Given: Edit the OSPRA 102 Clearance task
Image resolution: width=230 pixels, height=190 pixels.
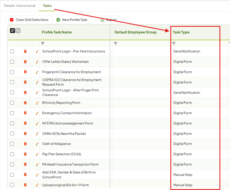Looking at the screenshot, I should (x=37, y=82).
